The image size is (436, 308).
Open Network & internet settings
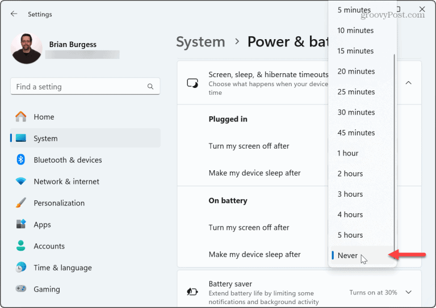click(85, 182)
